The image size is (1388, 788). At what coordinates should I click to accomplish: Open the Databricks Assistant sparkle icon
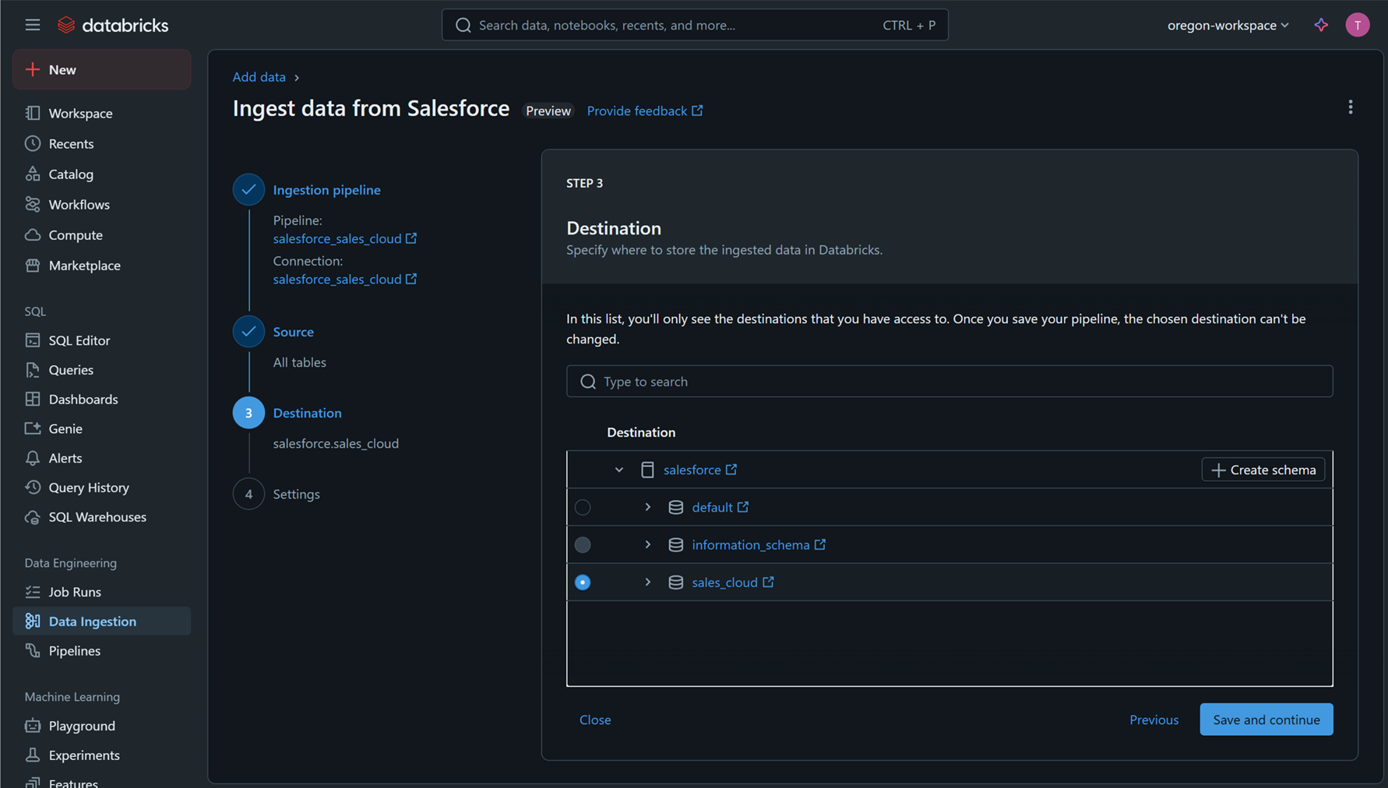point(1321,25)
